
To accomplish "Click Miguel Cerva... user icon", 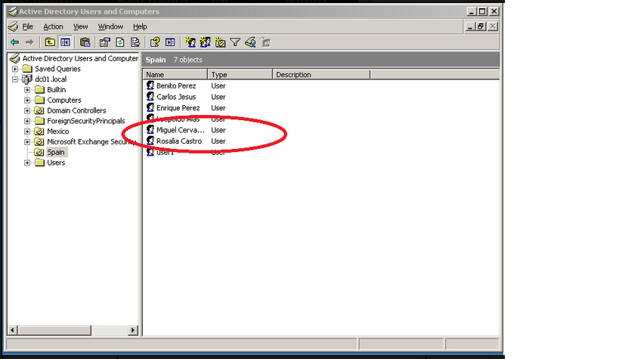I will tap(150, 129).
